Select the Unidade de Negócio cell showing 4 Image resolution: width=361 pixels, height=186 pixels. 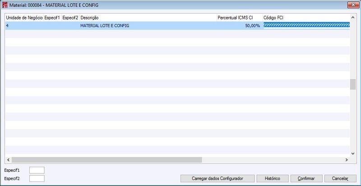coord(24,26)
